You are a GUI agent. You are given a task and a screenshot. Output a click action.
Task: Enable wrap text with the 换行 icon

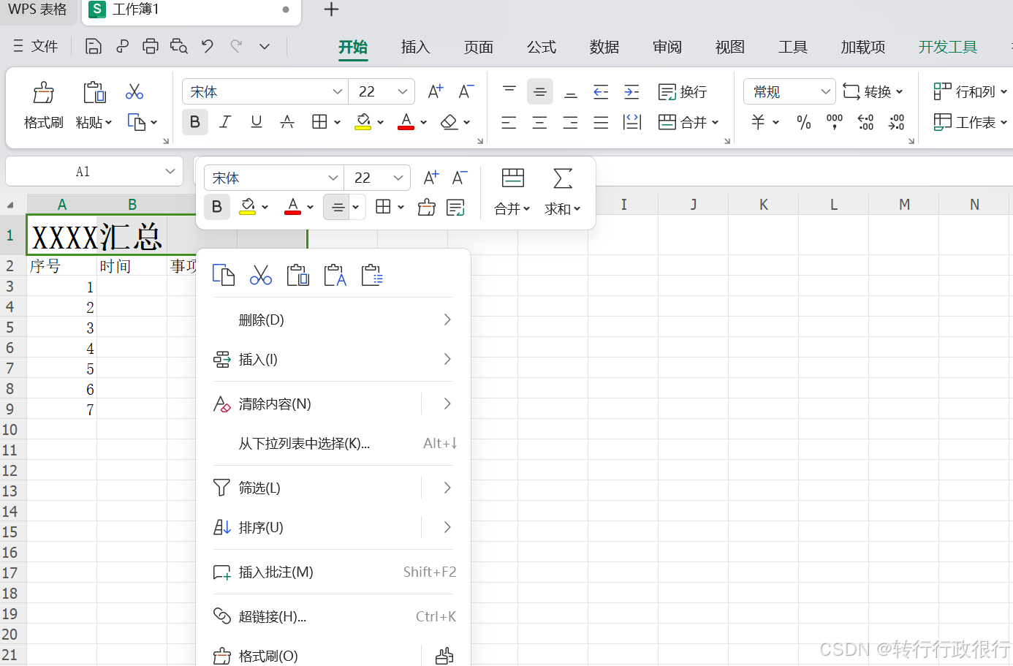pos(682,91)
